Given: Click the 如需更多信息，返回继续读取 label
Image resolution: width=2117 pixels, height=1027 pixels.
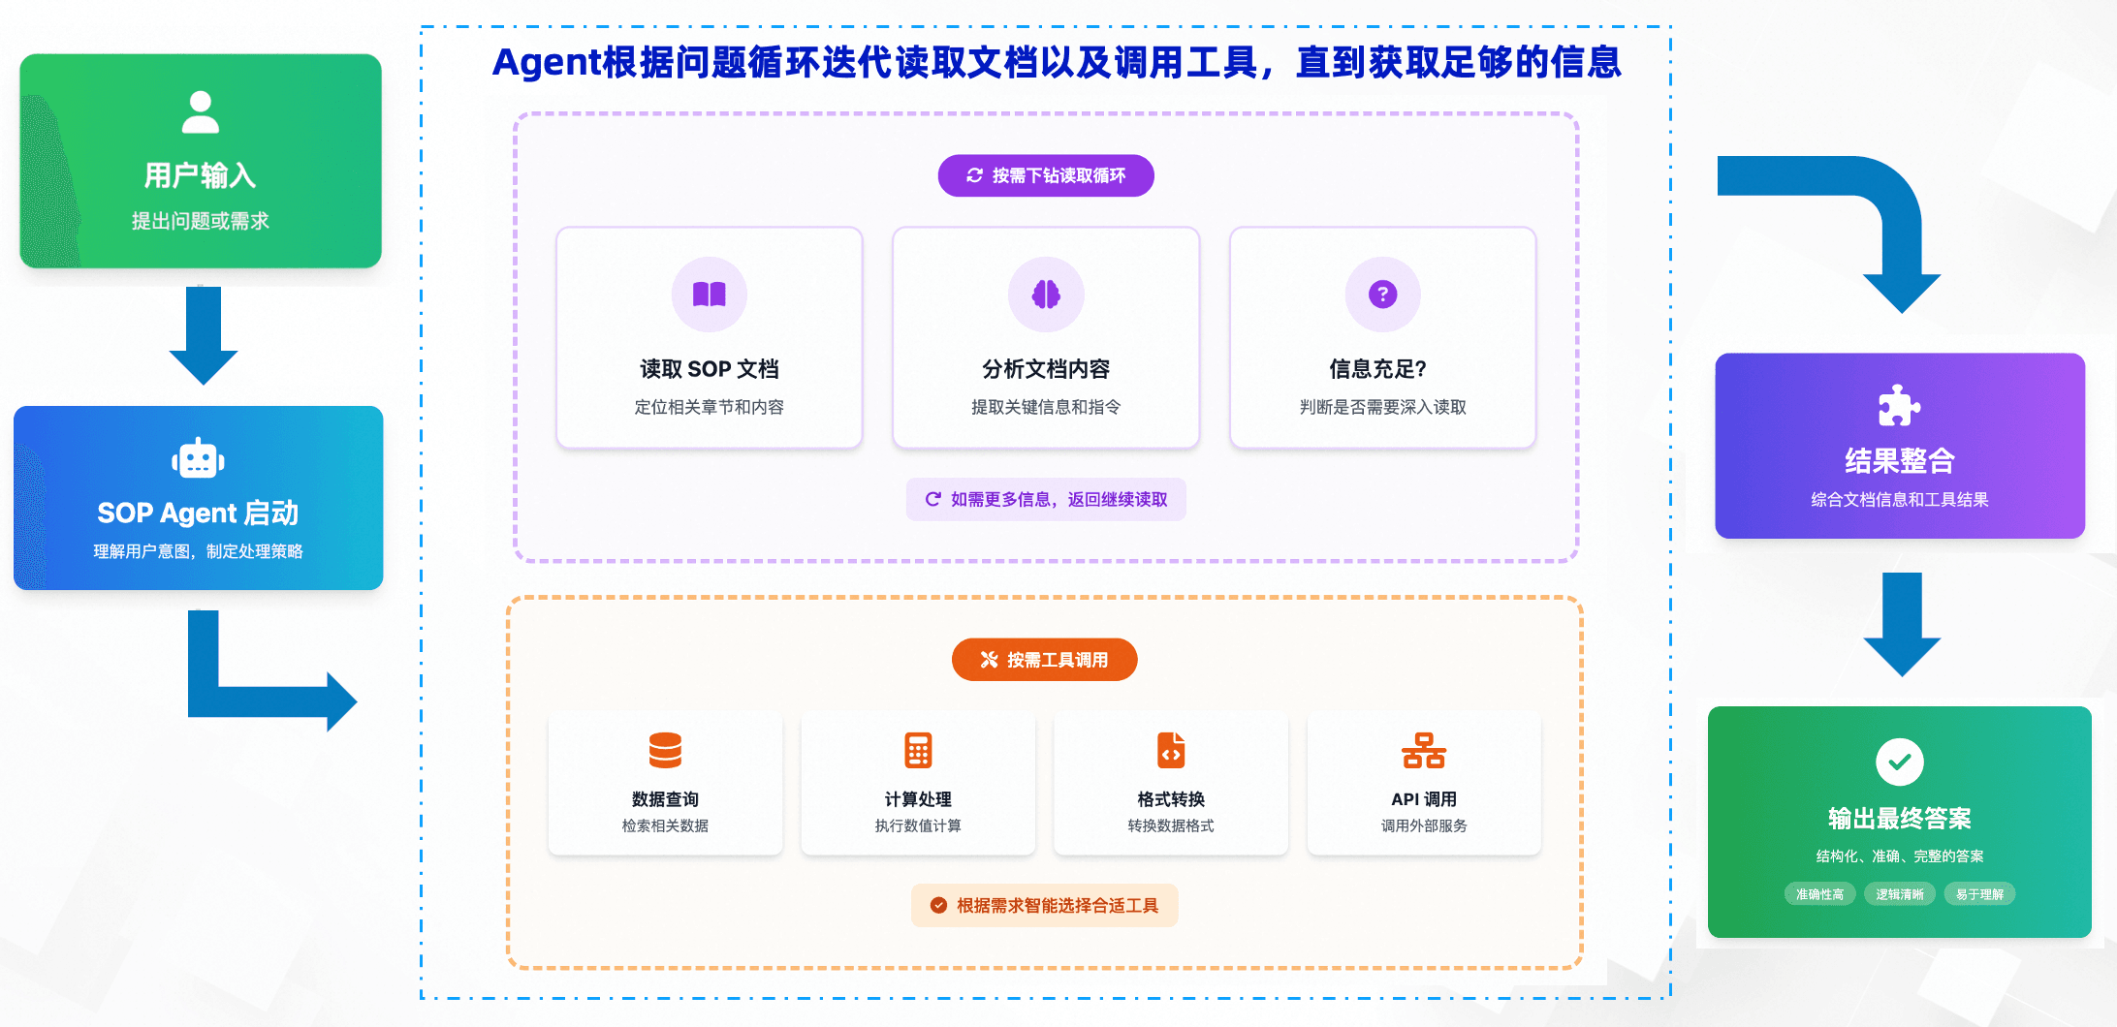Looking at the screenshot, I should [x=1046, y=500].
